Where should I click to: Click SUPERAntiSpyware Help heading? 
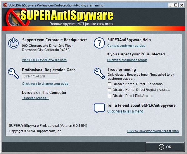pos(129,40)
